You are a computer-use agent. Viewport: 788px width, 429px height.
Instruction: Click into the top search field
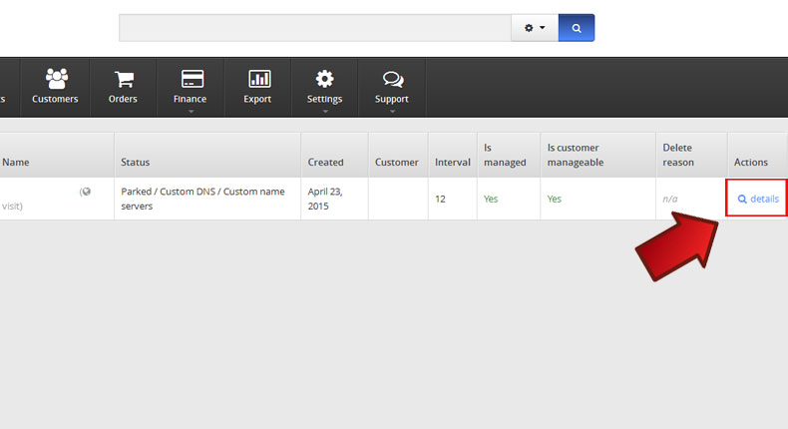pos(314,28)
